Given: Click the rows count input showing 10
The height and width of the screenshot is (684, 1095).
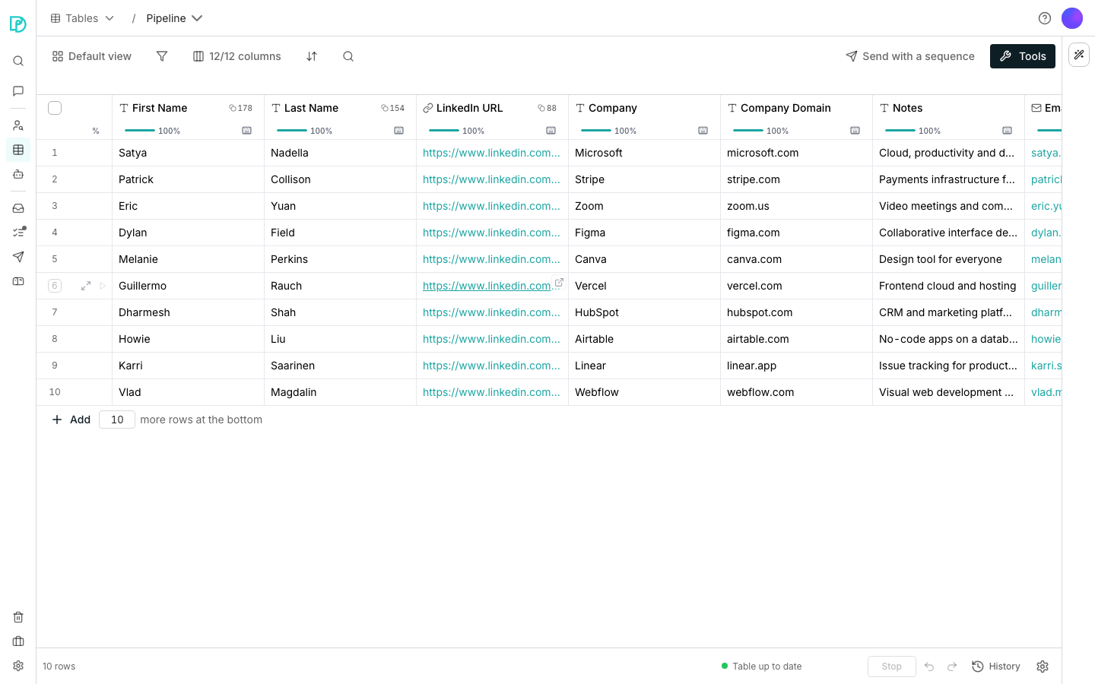Looking at the screenshot, I should point(117,420).
